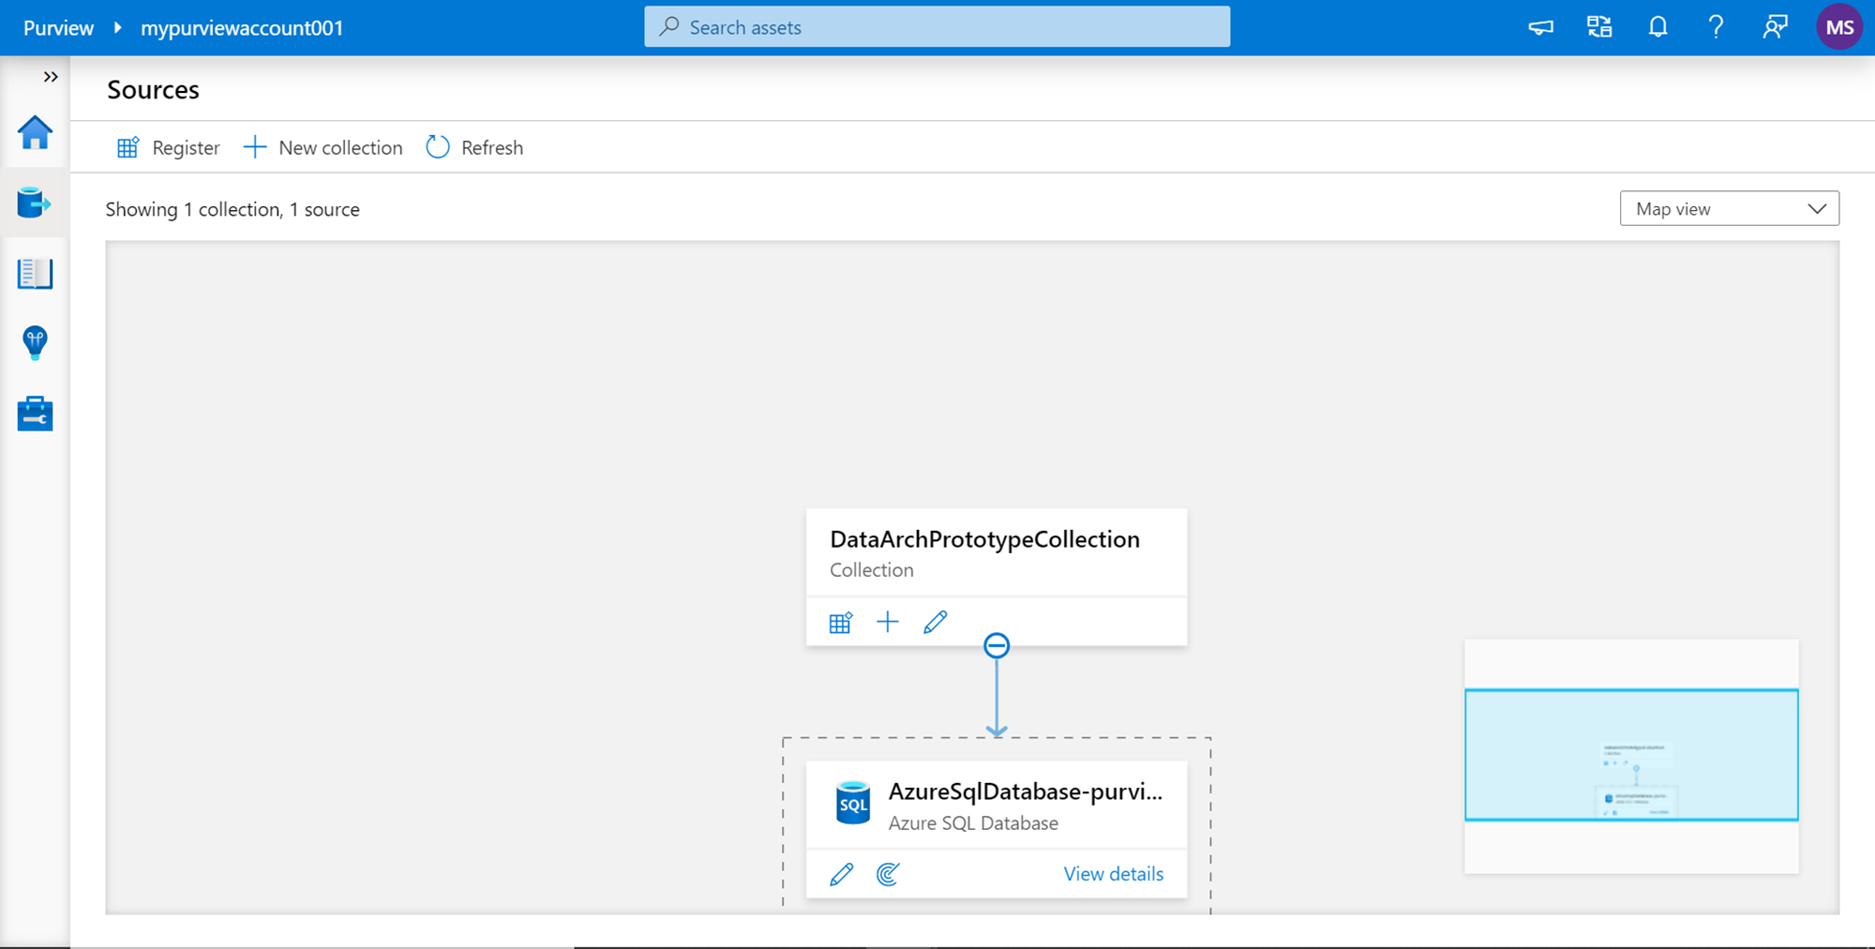Open the Insights lightbulb icon in sidebar
Image resolution: width=1875 pixels, height=949 pixels.
pyautogui.click(x=35, y=343)
